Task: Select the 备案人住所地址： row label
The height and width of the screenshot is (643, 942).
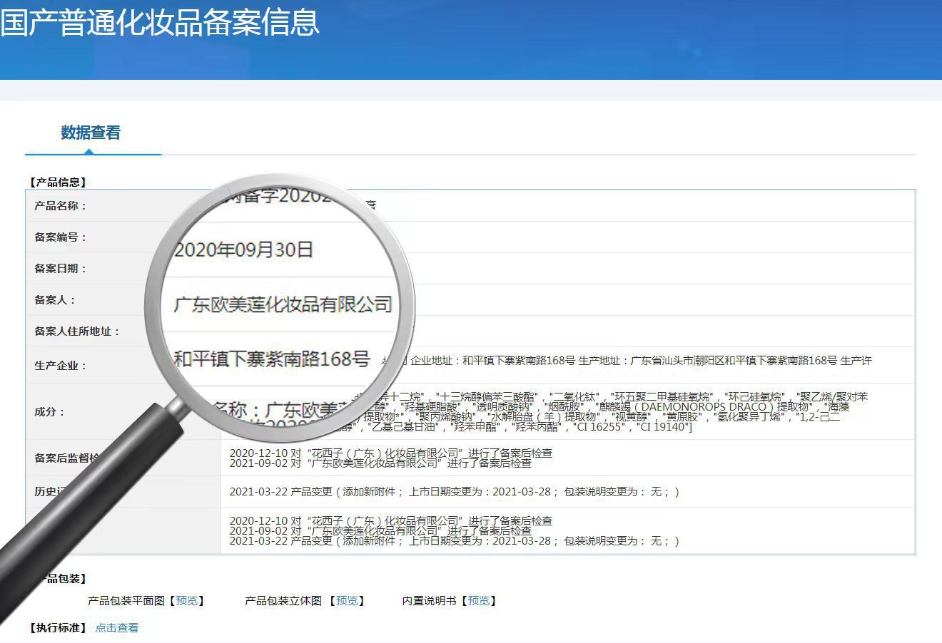Action: [78, 331]
